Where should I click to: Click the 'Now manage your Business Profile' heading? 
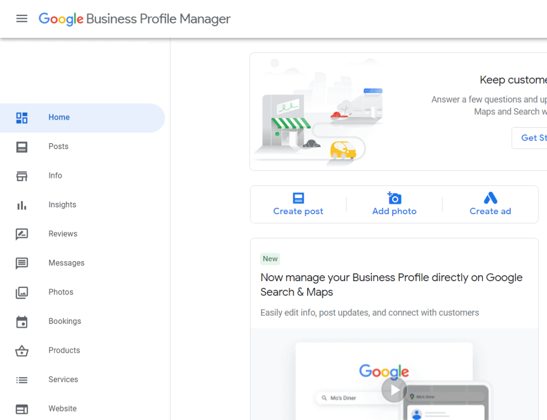(x=392, y=285)
